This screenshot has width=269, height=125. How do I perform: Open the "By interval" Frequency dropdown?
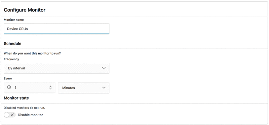pyautogui.click(x=56, y=68)
